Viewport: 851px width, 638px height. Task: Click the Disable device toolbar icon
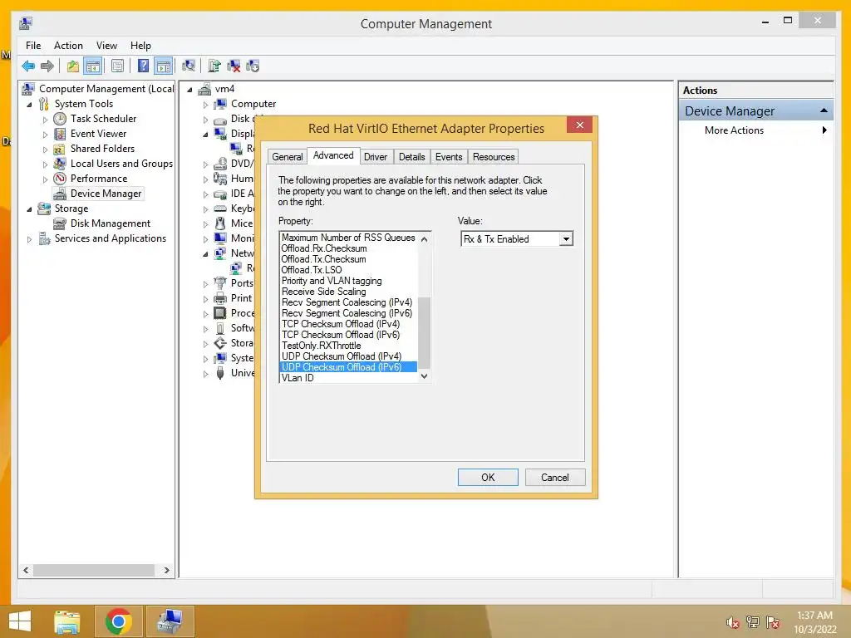pos(253,66)
